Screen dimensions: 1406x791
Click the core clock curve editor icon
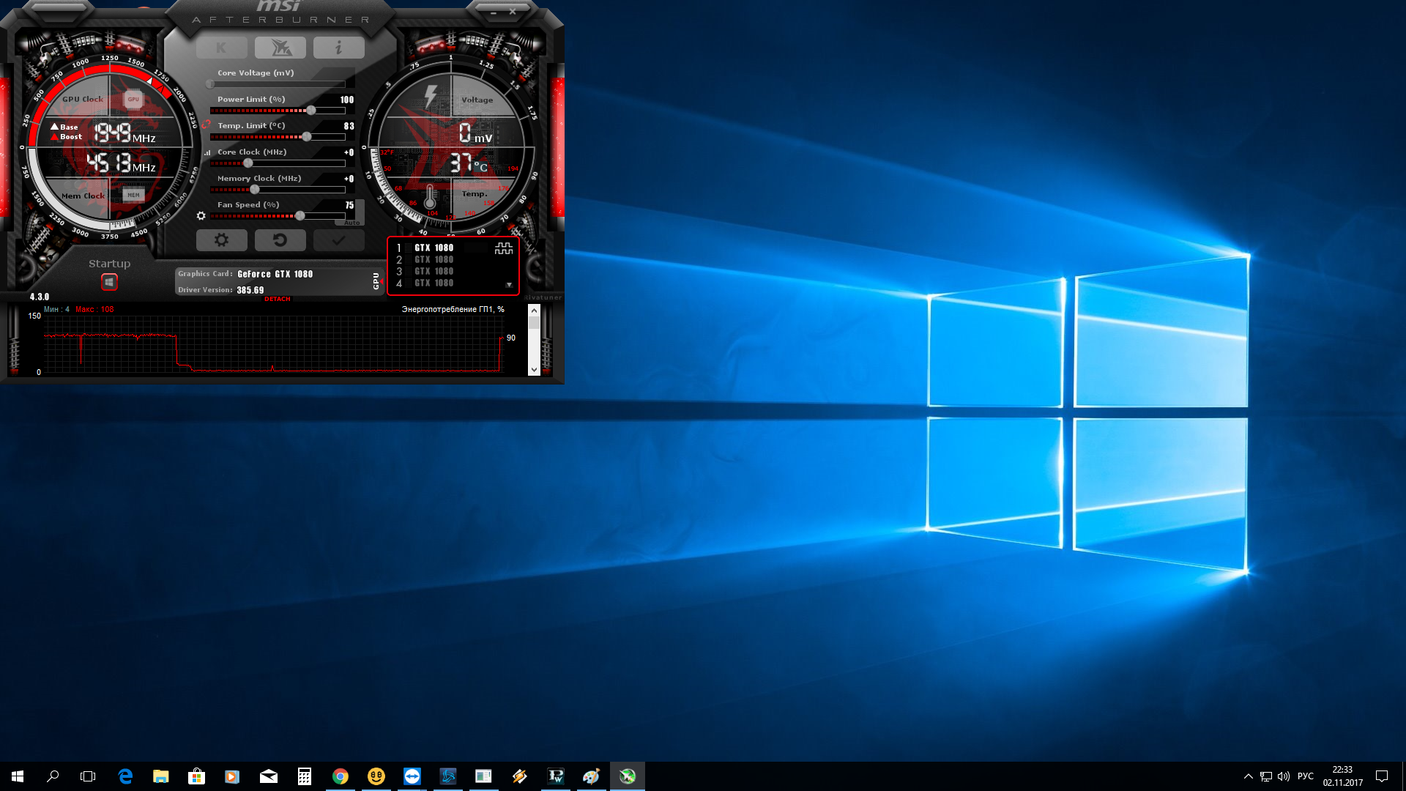207,153
